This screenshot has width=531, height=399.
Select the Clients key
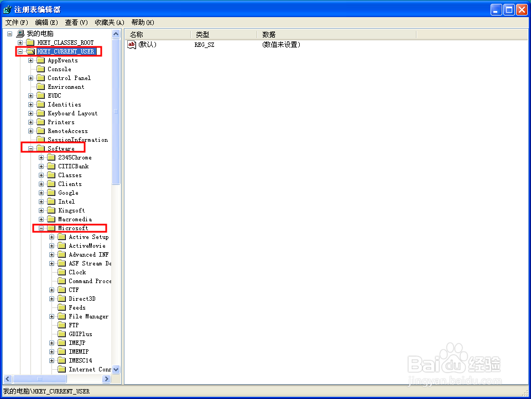point(70,184)
